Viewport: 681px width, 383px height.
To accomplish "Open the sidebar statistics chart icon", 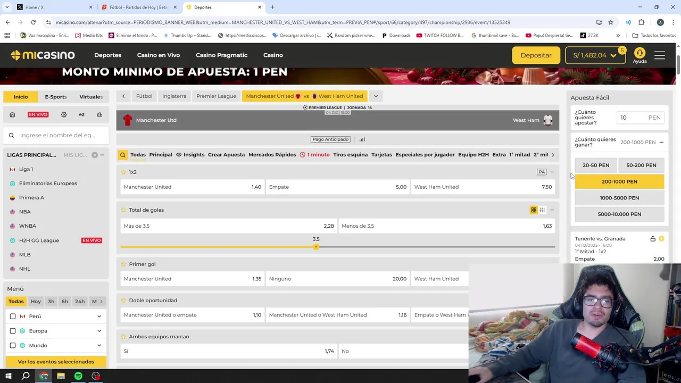I will [x=99, y=114].
